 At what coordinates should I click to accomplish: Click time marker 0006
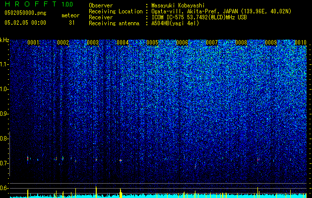tap(182, 43)
